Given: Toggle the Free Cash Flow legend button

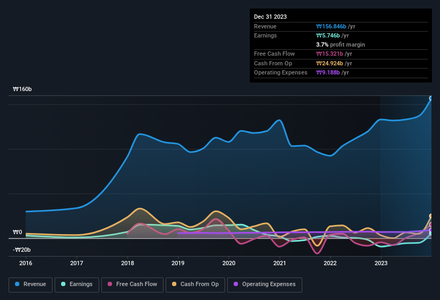Looking at the screenshot, I should [x=132, y=284].
